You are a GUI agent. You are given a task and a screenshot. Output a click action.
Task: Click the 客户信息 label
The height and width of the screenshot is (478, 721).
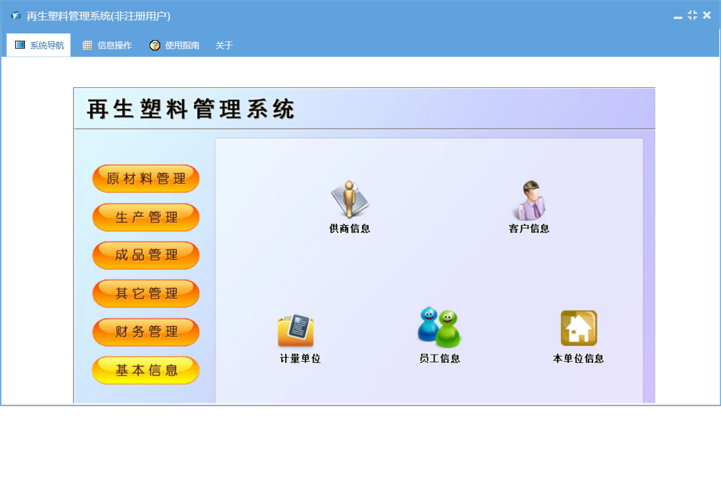[529, 228]
